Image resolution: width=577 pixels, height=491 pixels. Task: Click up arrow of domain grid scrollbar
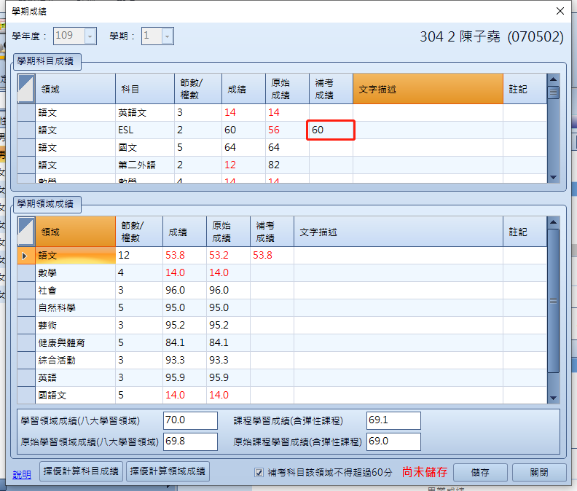coord(553,222)
